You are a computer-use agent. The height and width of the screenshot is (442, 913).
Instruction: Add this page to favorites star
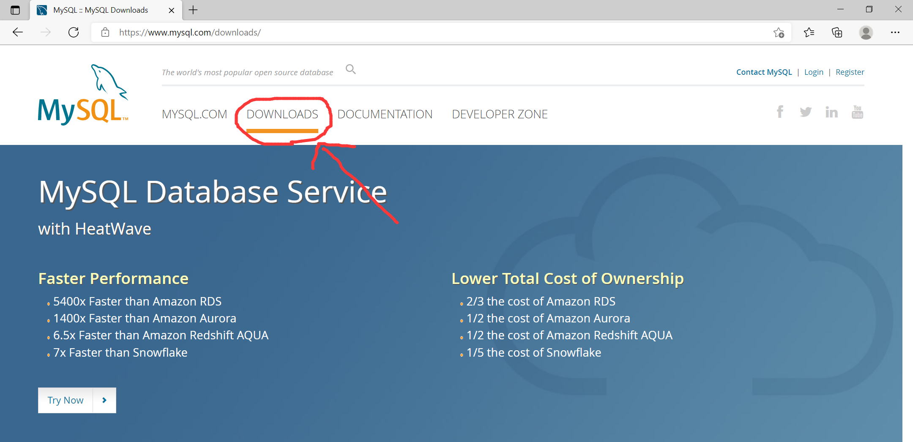(x=779, y=33)
